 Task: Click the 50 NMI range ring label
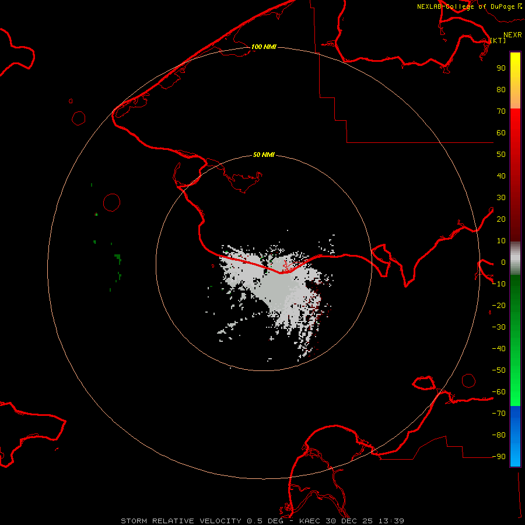tap(264, 155)
